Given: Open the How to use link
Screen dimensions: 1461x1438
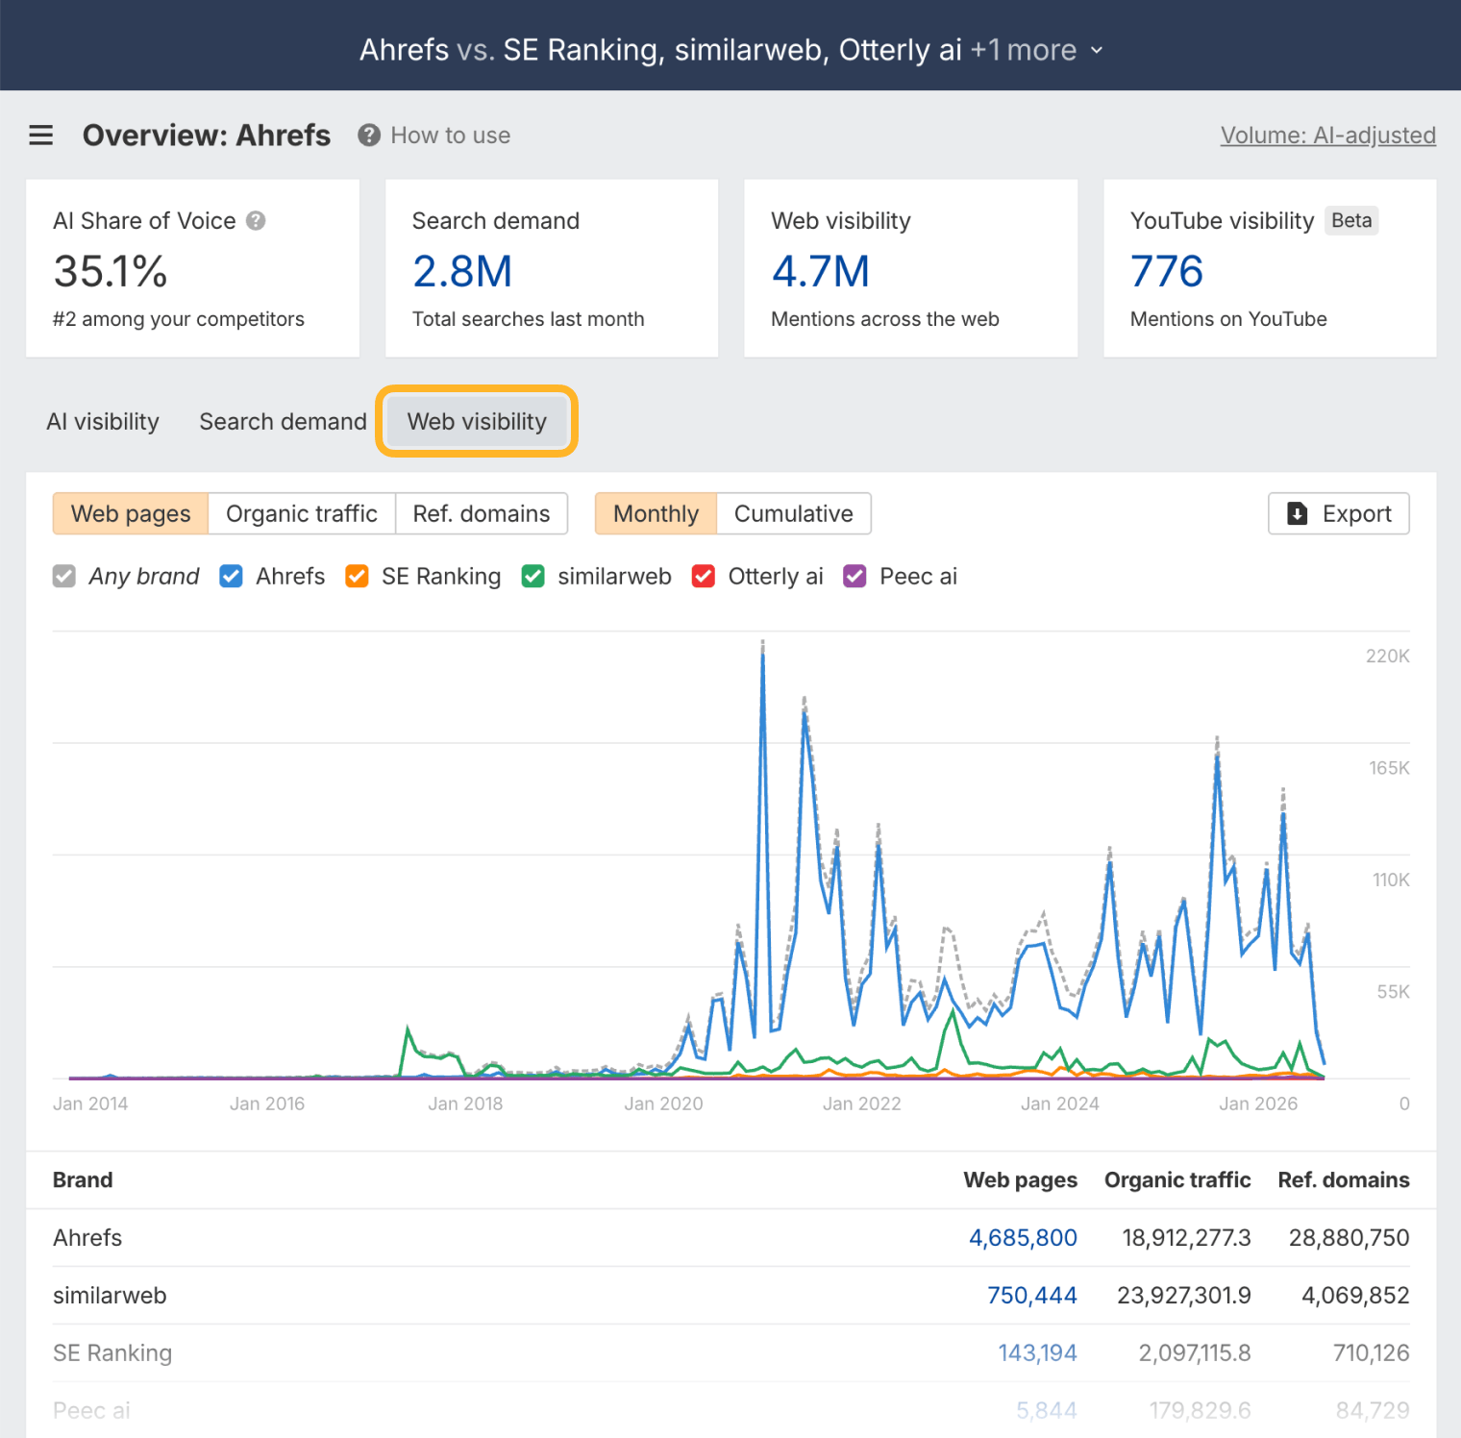Looking at the screenshot, I should point(451,136).
